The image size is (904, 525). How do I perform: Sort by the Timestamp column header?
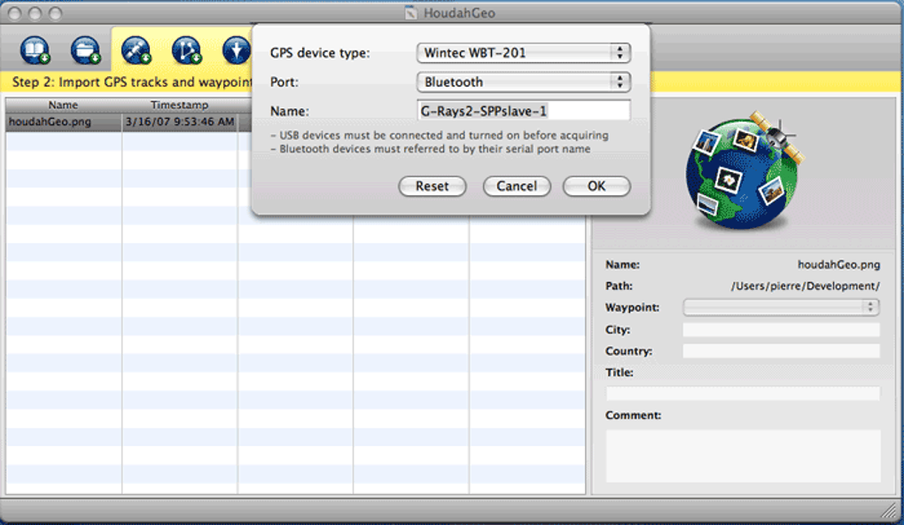179,105
